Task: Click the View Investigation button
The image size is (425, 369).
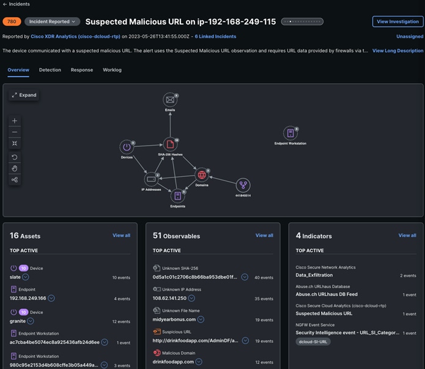Action: click(397, 21)
